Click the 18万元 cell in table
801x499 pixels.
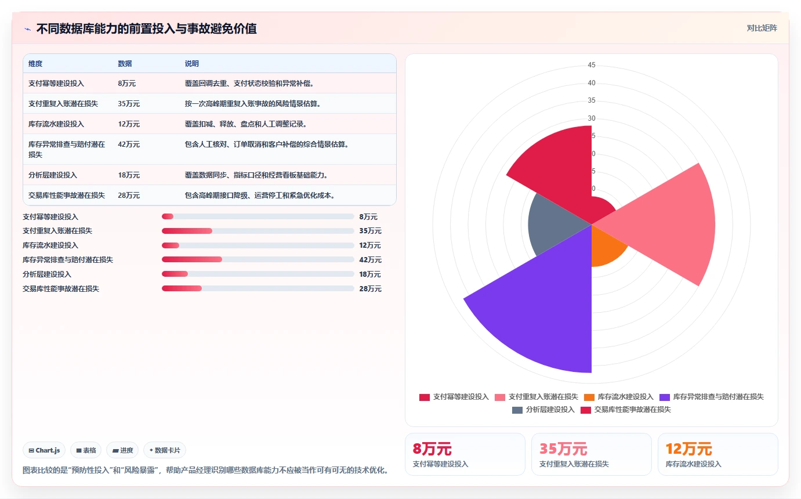[x=129, y=175]
